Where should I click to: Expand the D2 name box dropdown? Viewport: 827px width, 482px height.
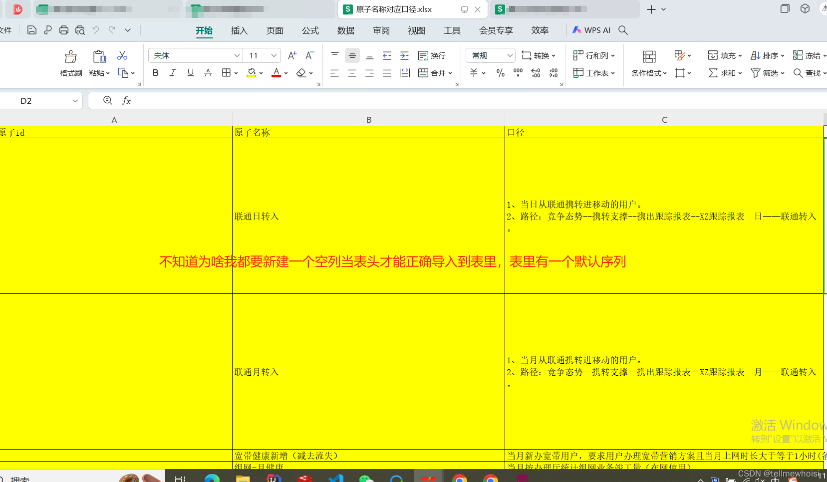[x=75, y=101]
